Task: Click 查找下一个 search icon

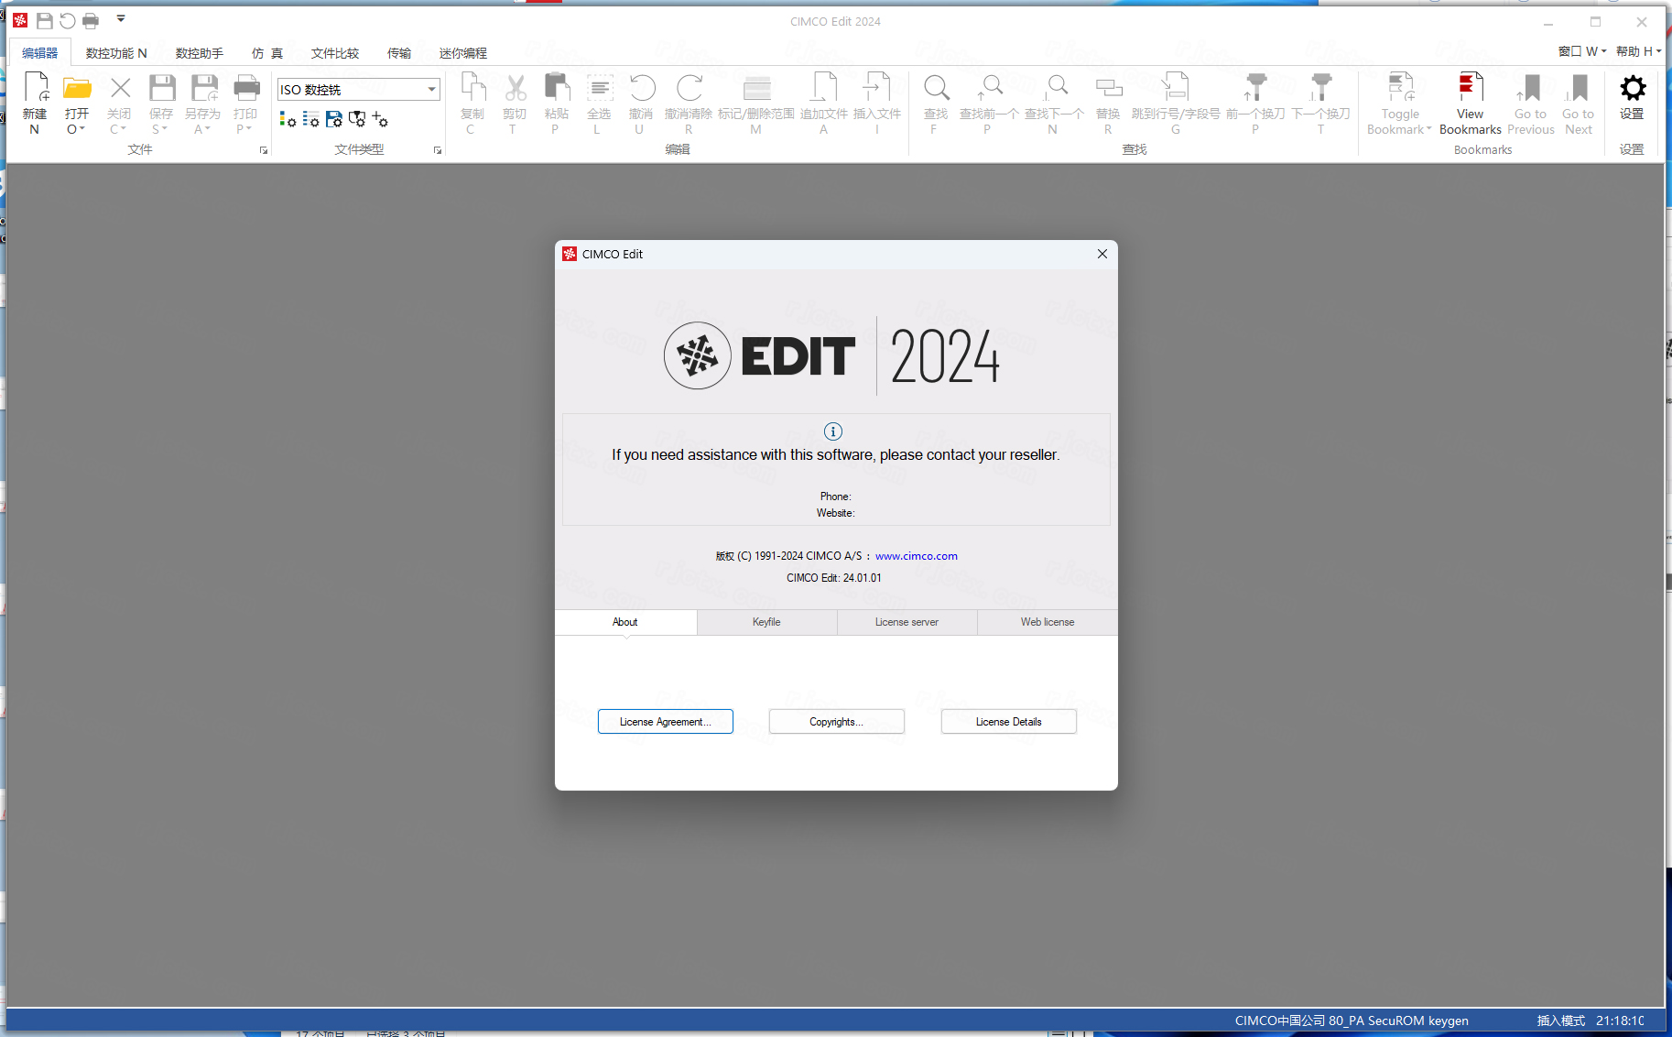Action: tap(1055, 88)
